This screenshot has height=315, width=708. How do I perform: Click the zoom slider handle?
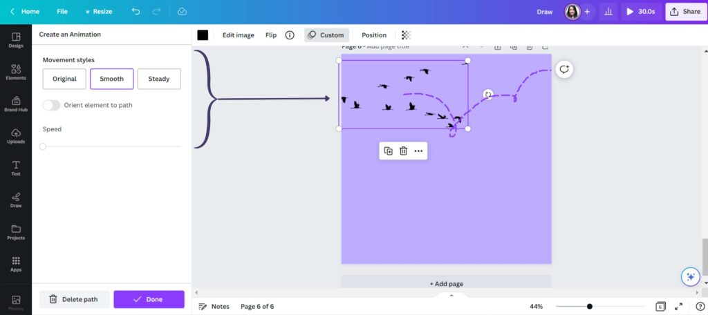pos(589,307)
